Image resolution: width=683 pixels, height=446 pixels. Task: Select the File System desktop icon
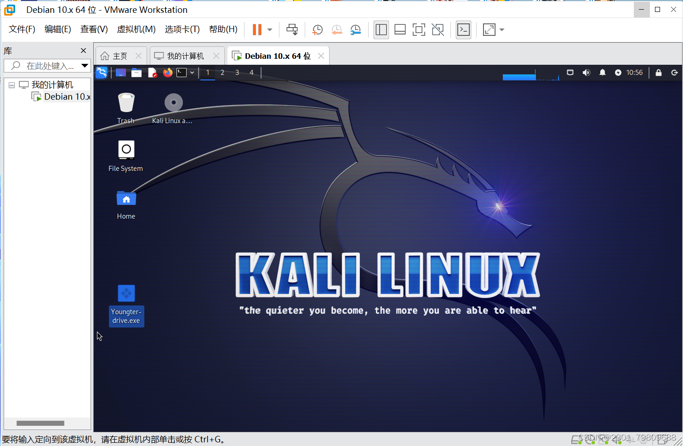tap(126, 156)
